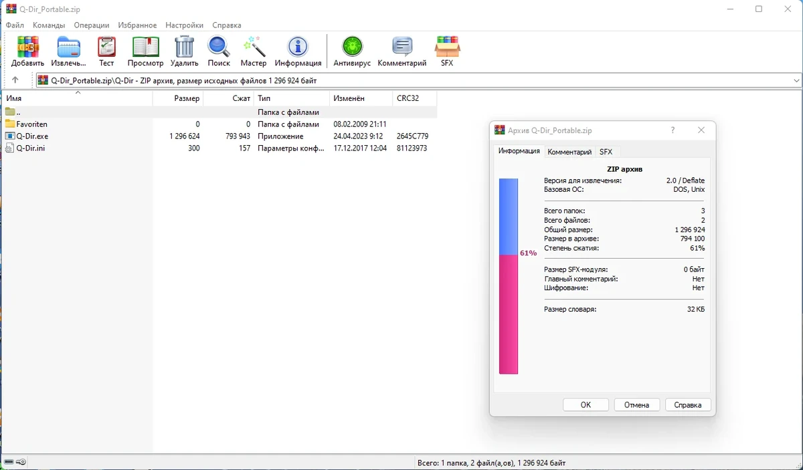Sort by the Тип column header
Image resolution: width=803 pixels, height=470 pixels.
tap(292, 98)
